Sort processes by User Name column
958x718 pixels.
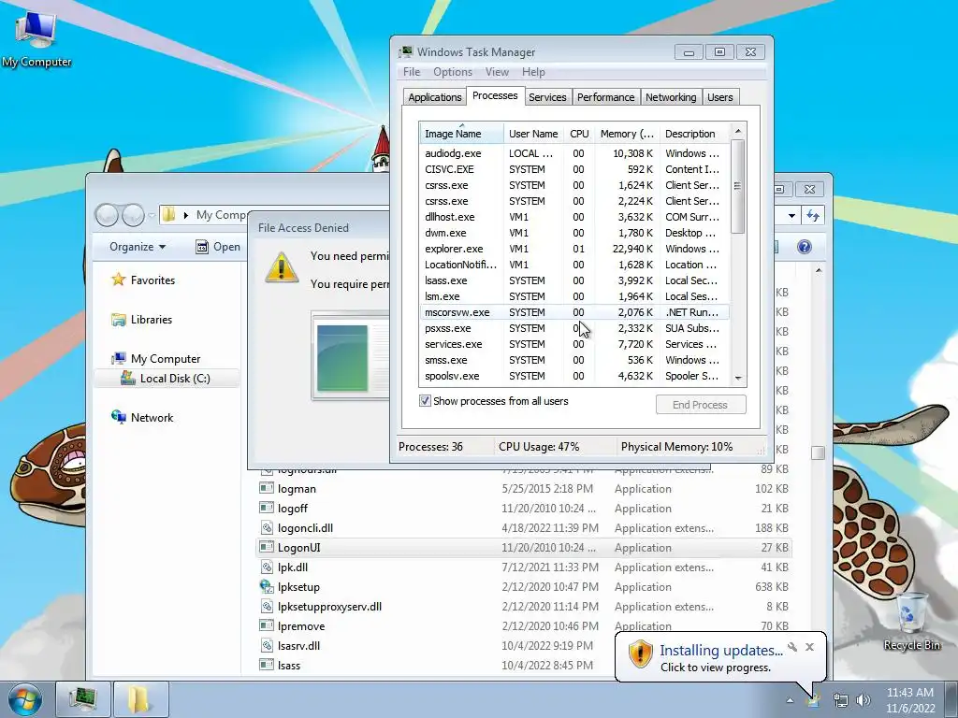pos(533,134)
